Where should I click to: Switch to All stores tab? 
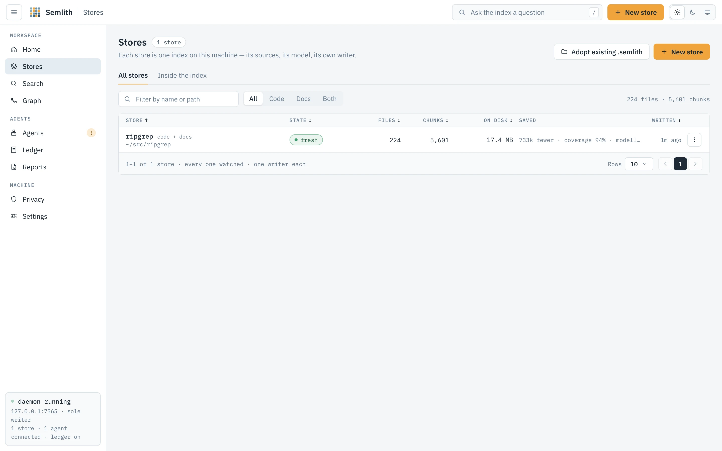tap(133, 75)
